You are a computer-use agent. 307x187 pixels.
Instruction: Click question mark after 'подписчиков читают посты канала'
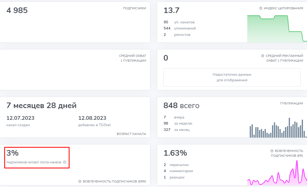pos(64,162)
